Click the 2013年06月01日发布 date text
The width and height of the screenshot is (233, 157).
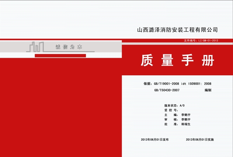click(x=155, y=140)
